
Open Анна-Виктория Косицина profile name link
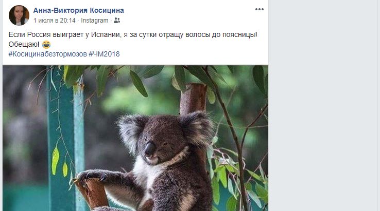tap(78, 10)
